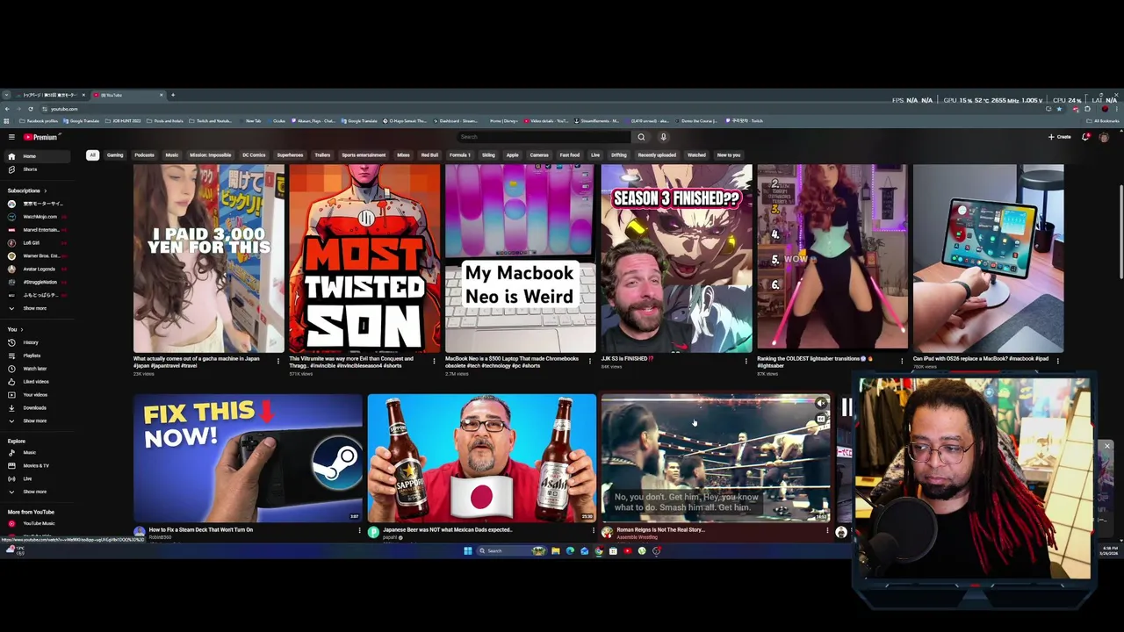Open the Subscriptions section chevron
This screenshot has width=1124, height=632.
pyautogui.click(x=45, y=190)
